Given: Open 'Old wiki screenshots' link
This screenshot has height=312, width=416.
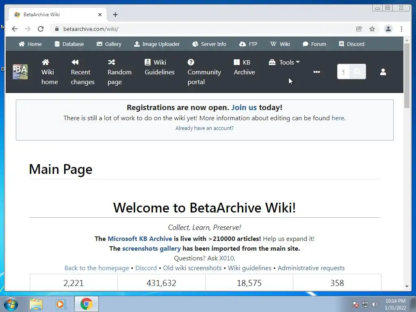Looking at the screenshot, I should click(192, 268).
